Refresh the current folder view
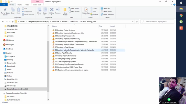The width and height of the screenshot is (186, 104). pos(137,22)
